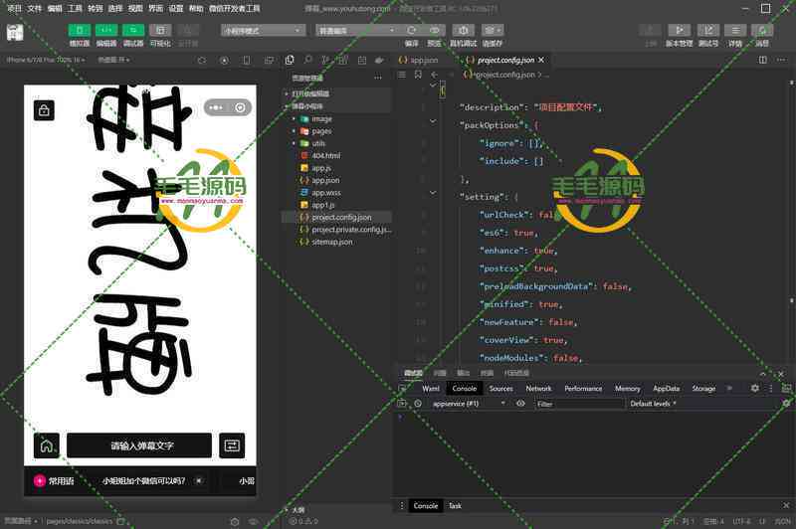
Task: Open the Default levels dropdown
Action: pos(653,404)
